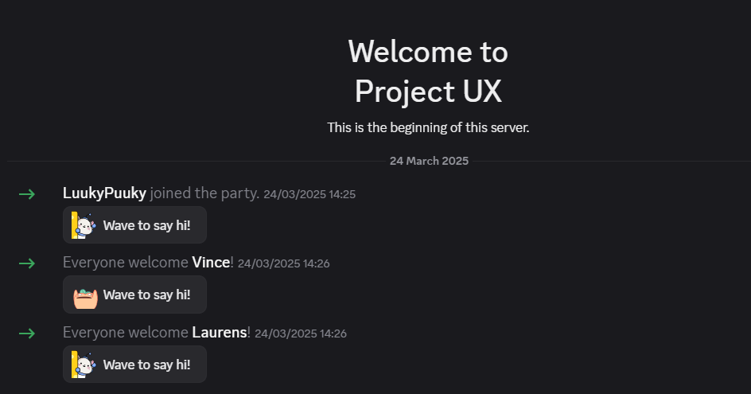Screen dimensions: 751x394
Task: Click "Everyone welcome" text in Laurens' message
Action: coord(126,332)
